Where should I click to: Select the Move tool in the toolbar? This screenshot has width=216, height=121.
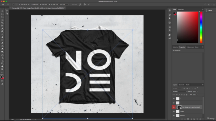2,11
